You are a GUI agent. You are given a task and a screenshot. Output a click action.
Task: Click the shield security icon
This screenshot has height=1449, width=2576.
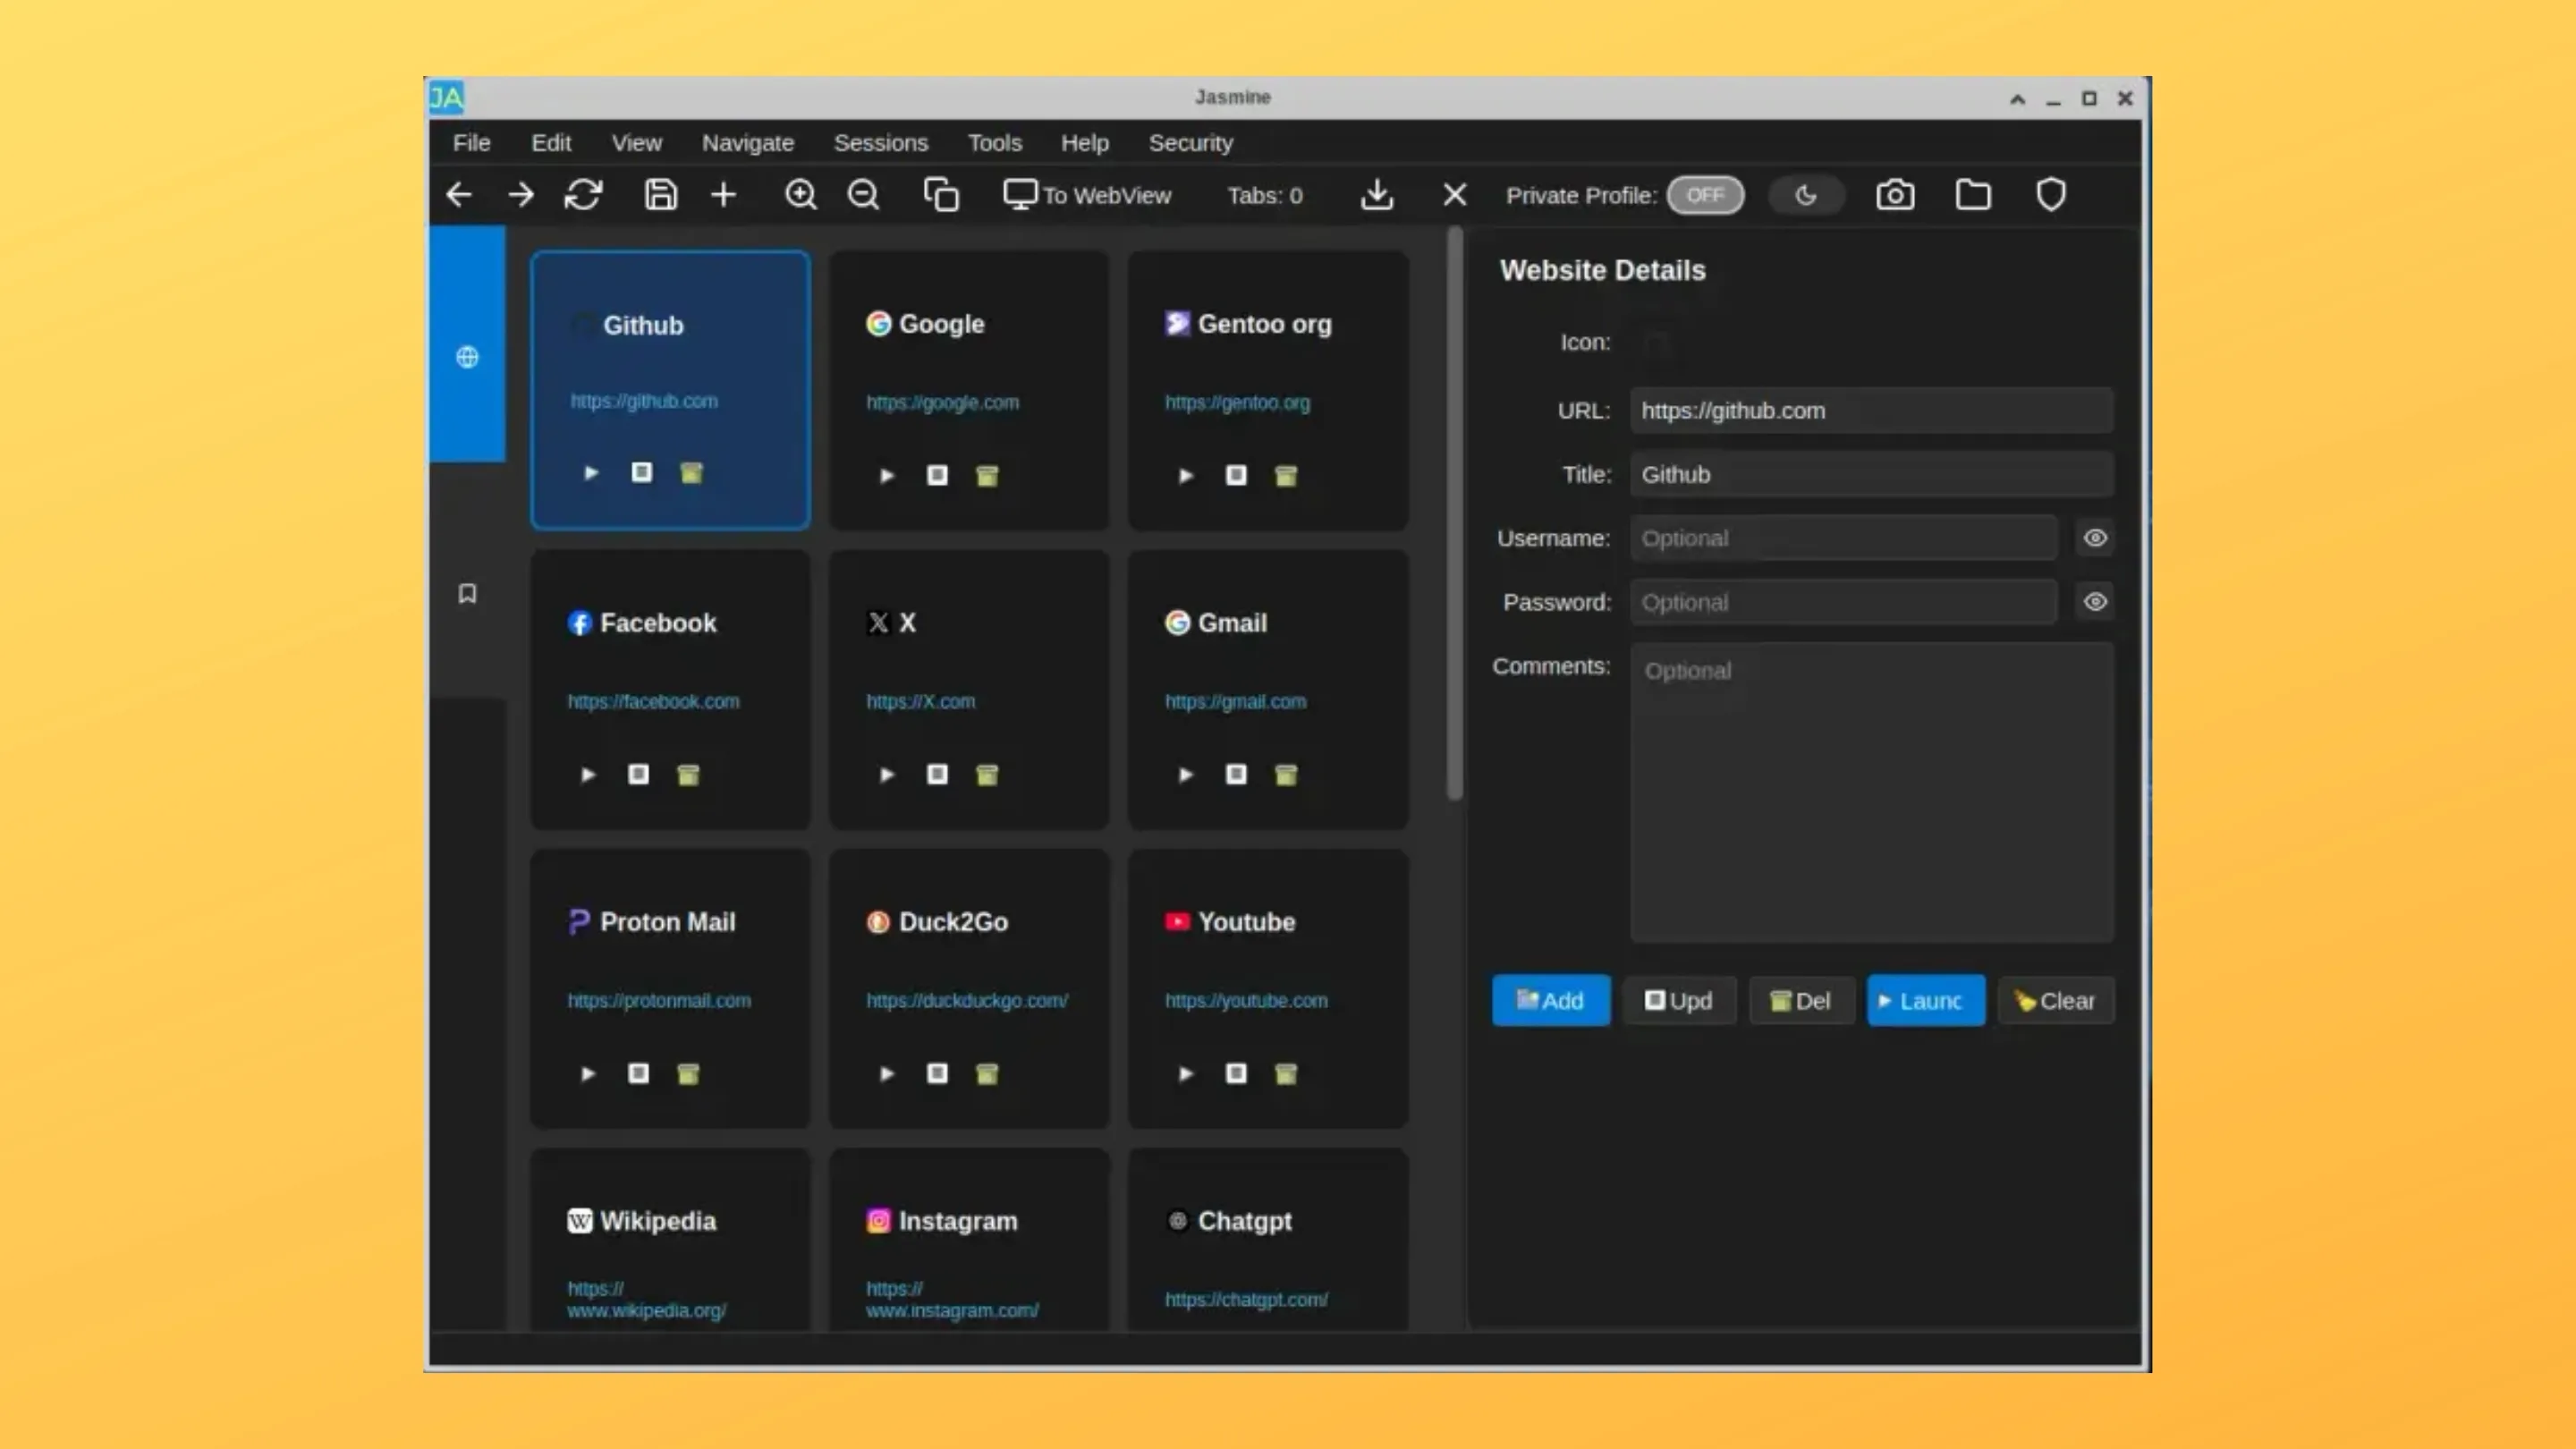2051,195
